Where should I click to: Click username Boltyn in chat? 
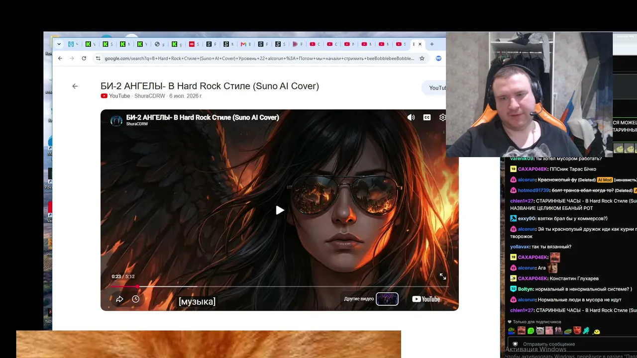[525, 289]
